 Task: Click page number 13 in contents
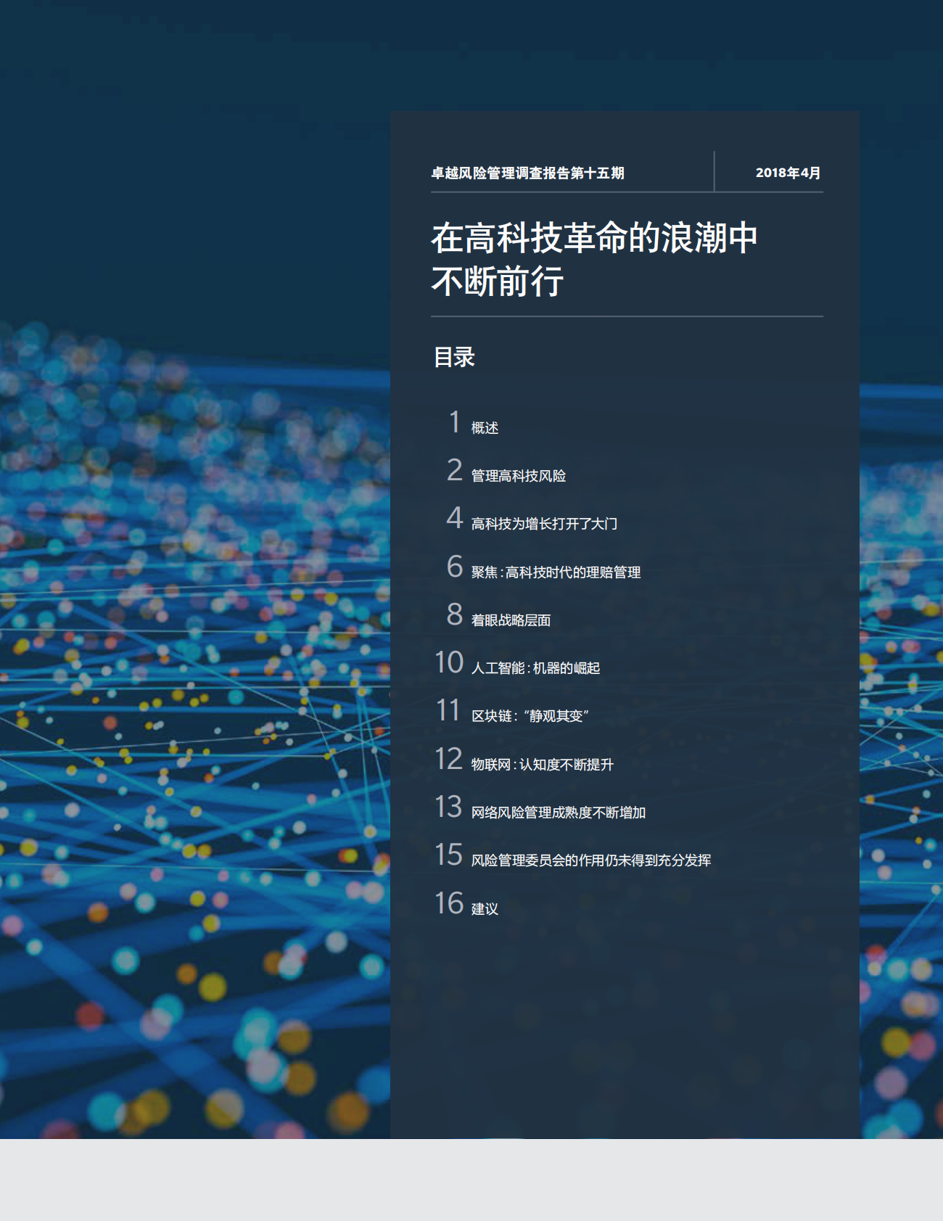point(449,807)
